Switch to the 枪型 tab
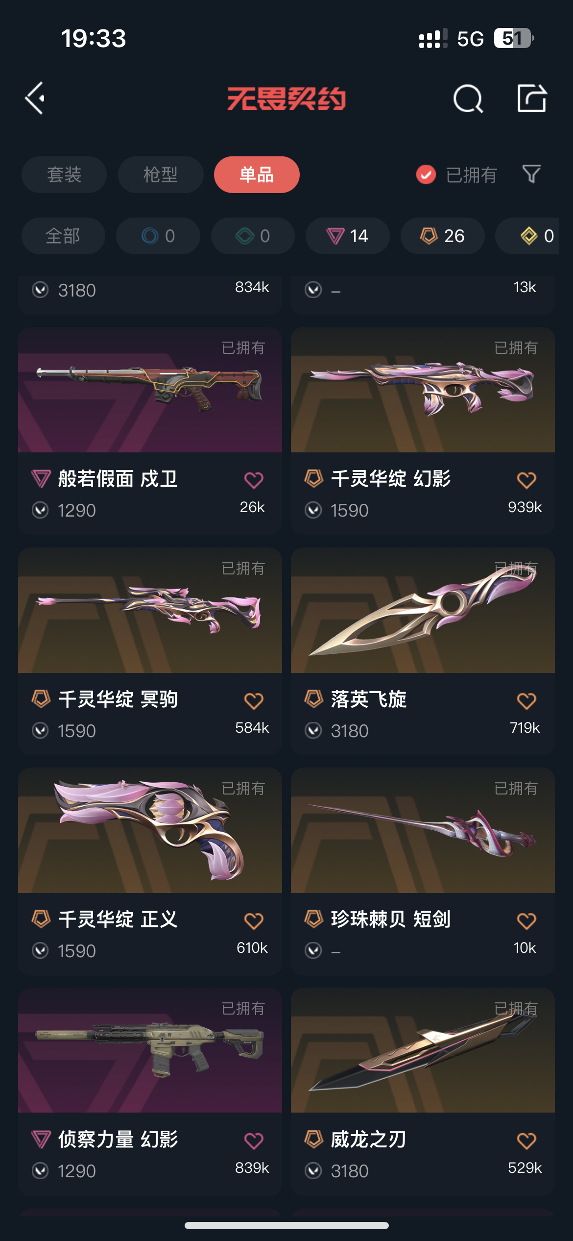This screenshot has width=573, height=1241. tap(161, 174)
